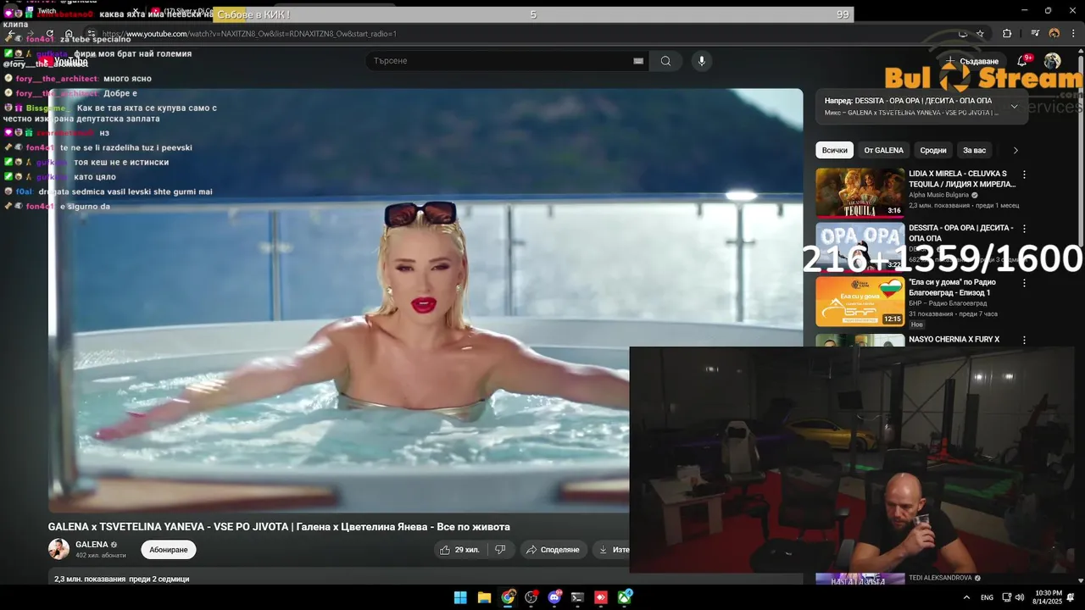Open more options for DESSITA OPA OPA video
This screenshot has width=1085, height=610.
point(1024,229)
